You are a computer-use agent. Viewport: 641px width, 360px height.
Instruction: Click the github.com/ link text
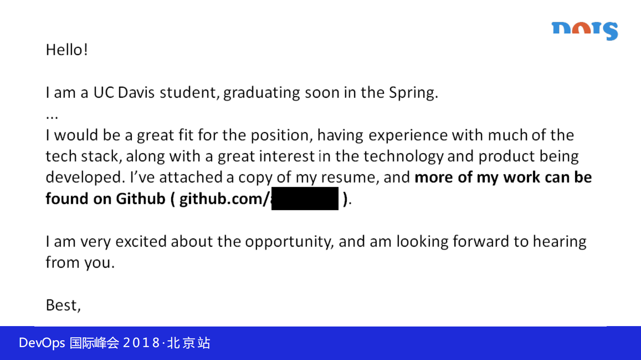pos(224,199)
